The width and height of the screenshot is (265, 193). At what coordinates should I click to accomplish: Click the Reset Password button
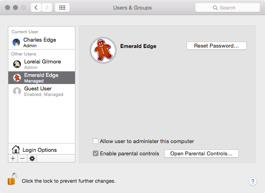click(217, 46)
